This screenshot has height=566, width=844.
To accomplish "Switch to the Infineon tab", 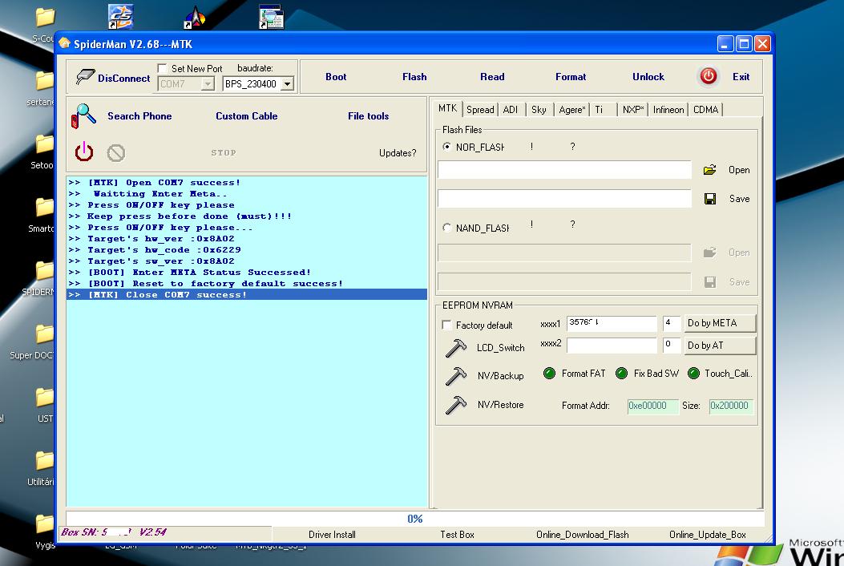I will pos(668,110).
